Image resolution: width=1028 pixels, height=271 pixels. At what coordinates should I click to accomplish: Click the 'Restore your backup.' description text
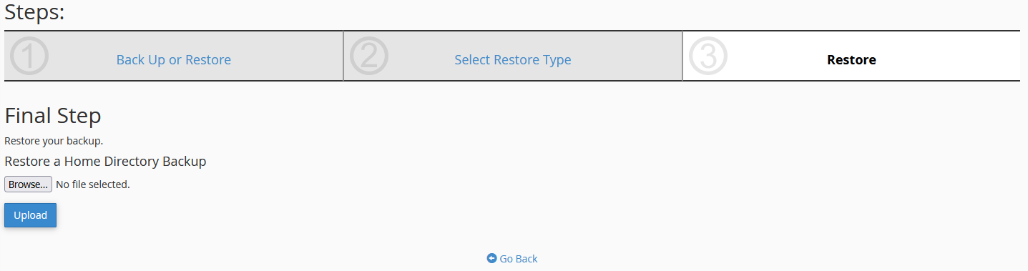coord(54,141)
